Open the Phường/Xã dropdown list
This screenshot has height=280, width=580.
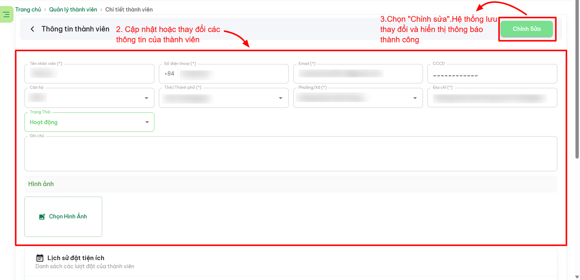(415, 98)
